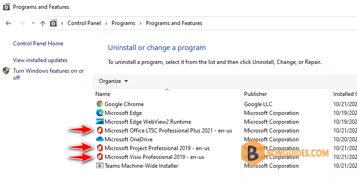Navigate to Programs in the breadcrumb
The width and height of the screenshot is (357, 183).
tap(123, 23)
